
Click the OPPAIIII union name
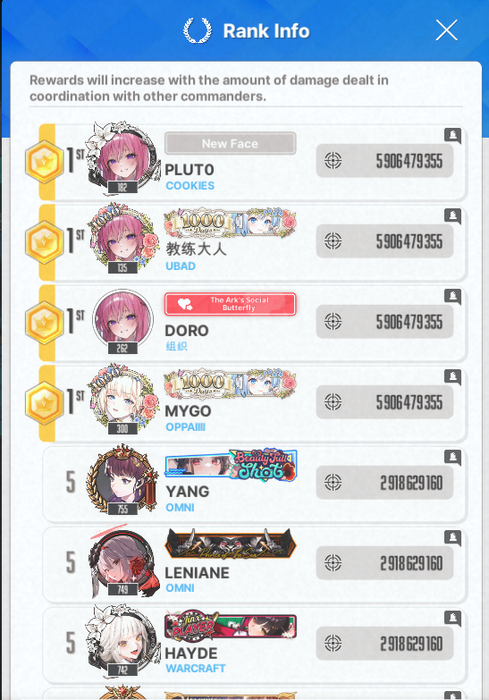(185, 427)
